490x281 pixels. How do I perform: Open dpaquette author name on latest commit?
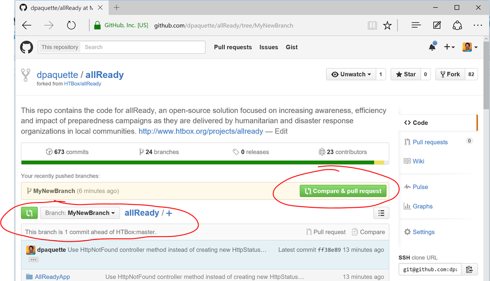pyautogui.click(x=52, y=250)
